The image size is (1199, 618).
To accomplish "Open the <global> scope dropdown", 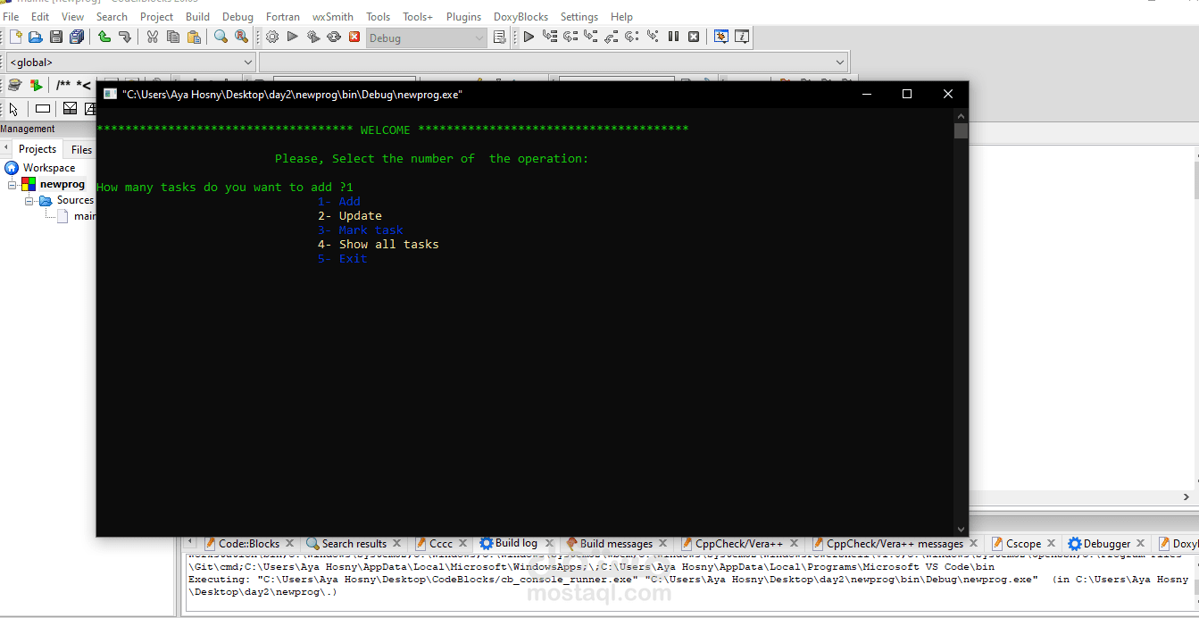I will [x=248, y=63].
